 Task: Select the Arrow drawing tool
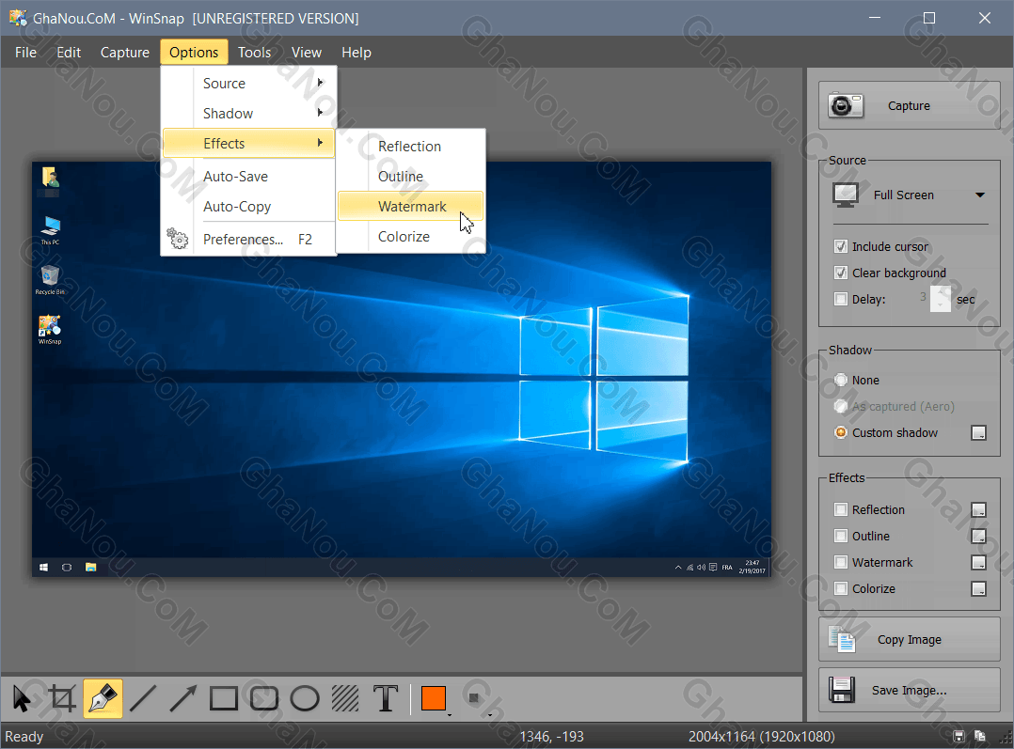click(x=183, y=698)
